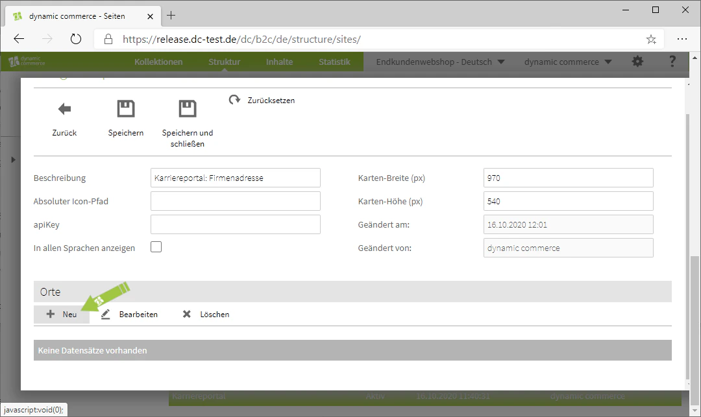Reload the page with refresh icon
The image size is (701, 417).
click(76, 39)
